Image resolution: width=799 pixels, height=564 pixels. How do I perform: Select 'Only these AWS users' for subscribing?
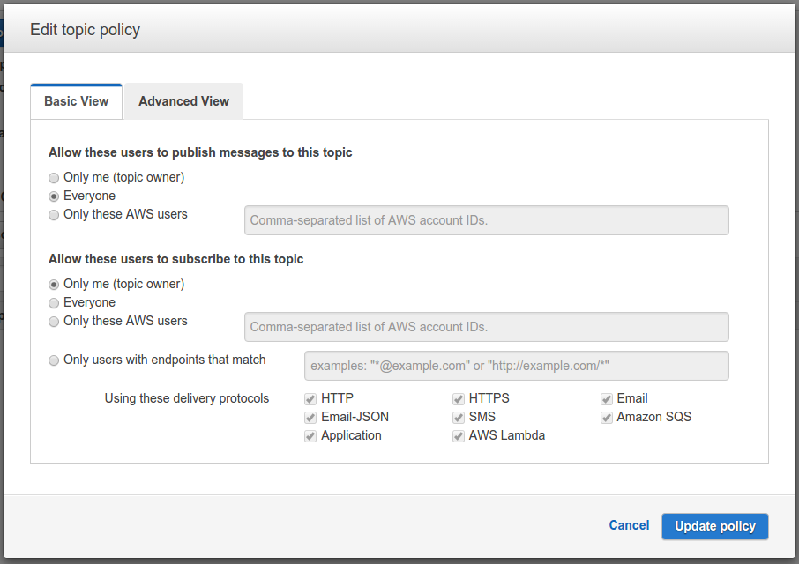pos(55,322)
